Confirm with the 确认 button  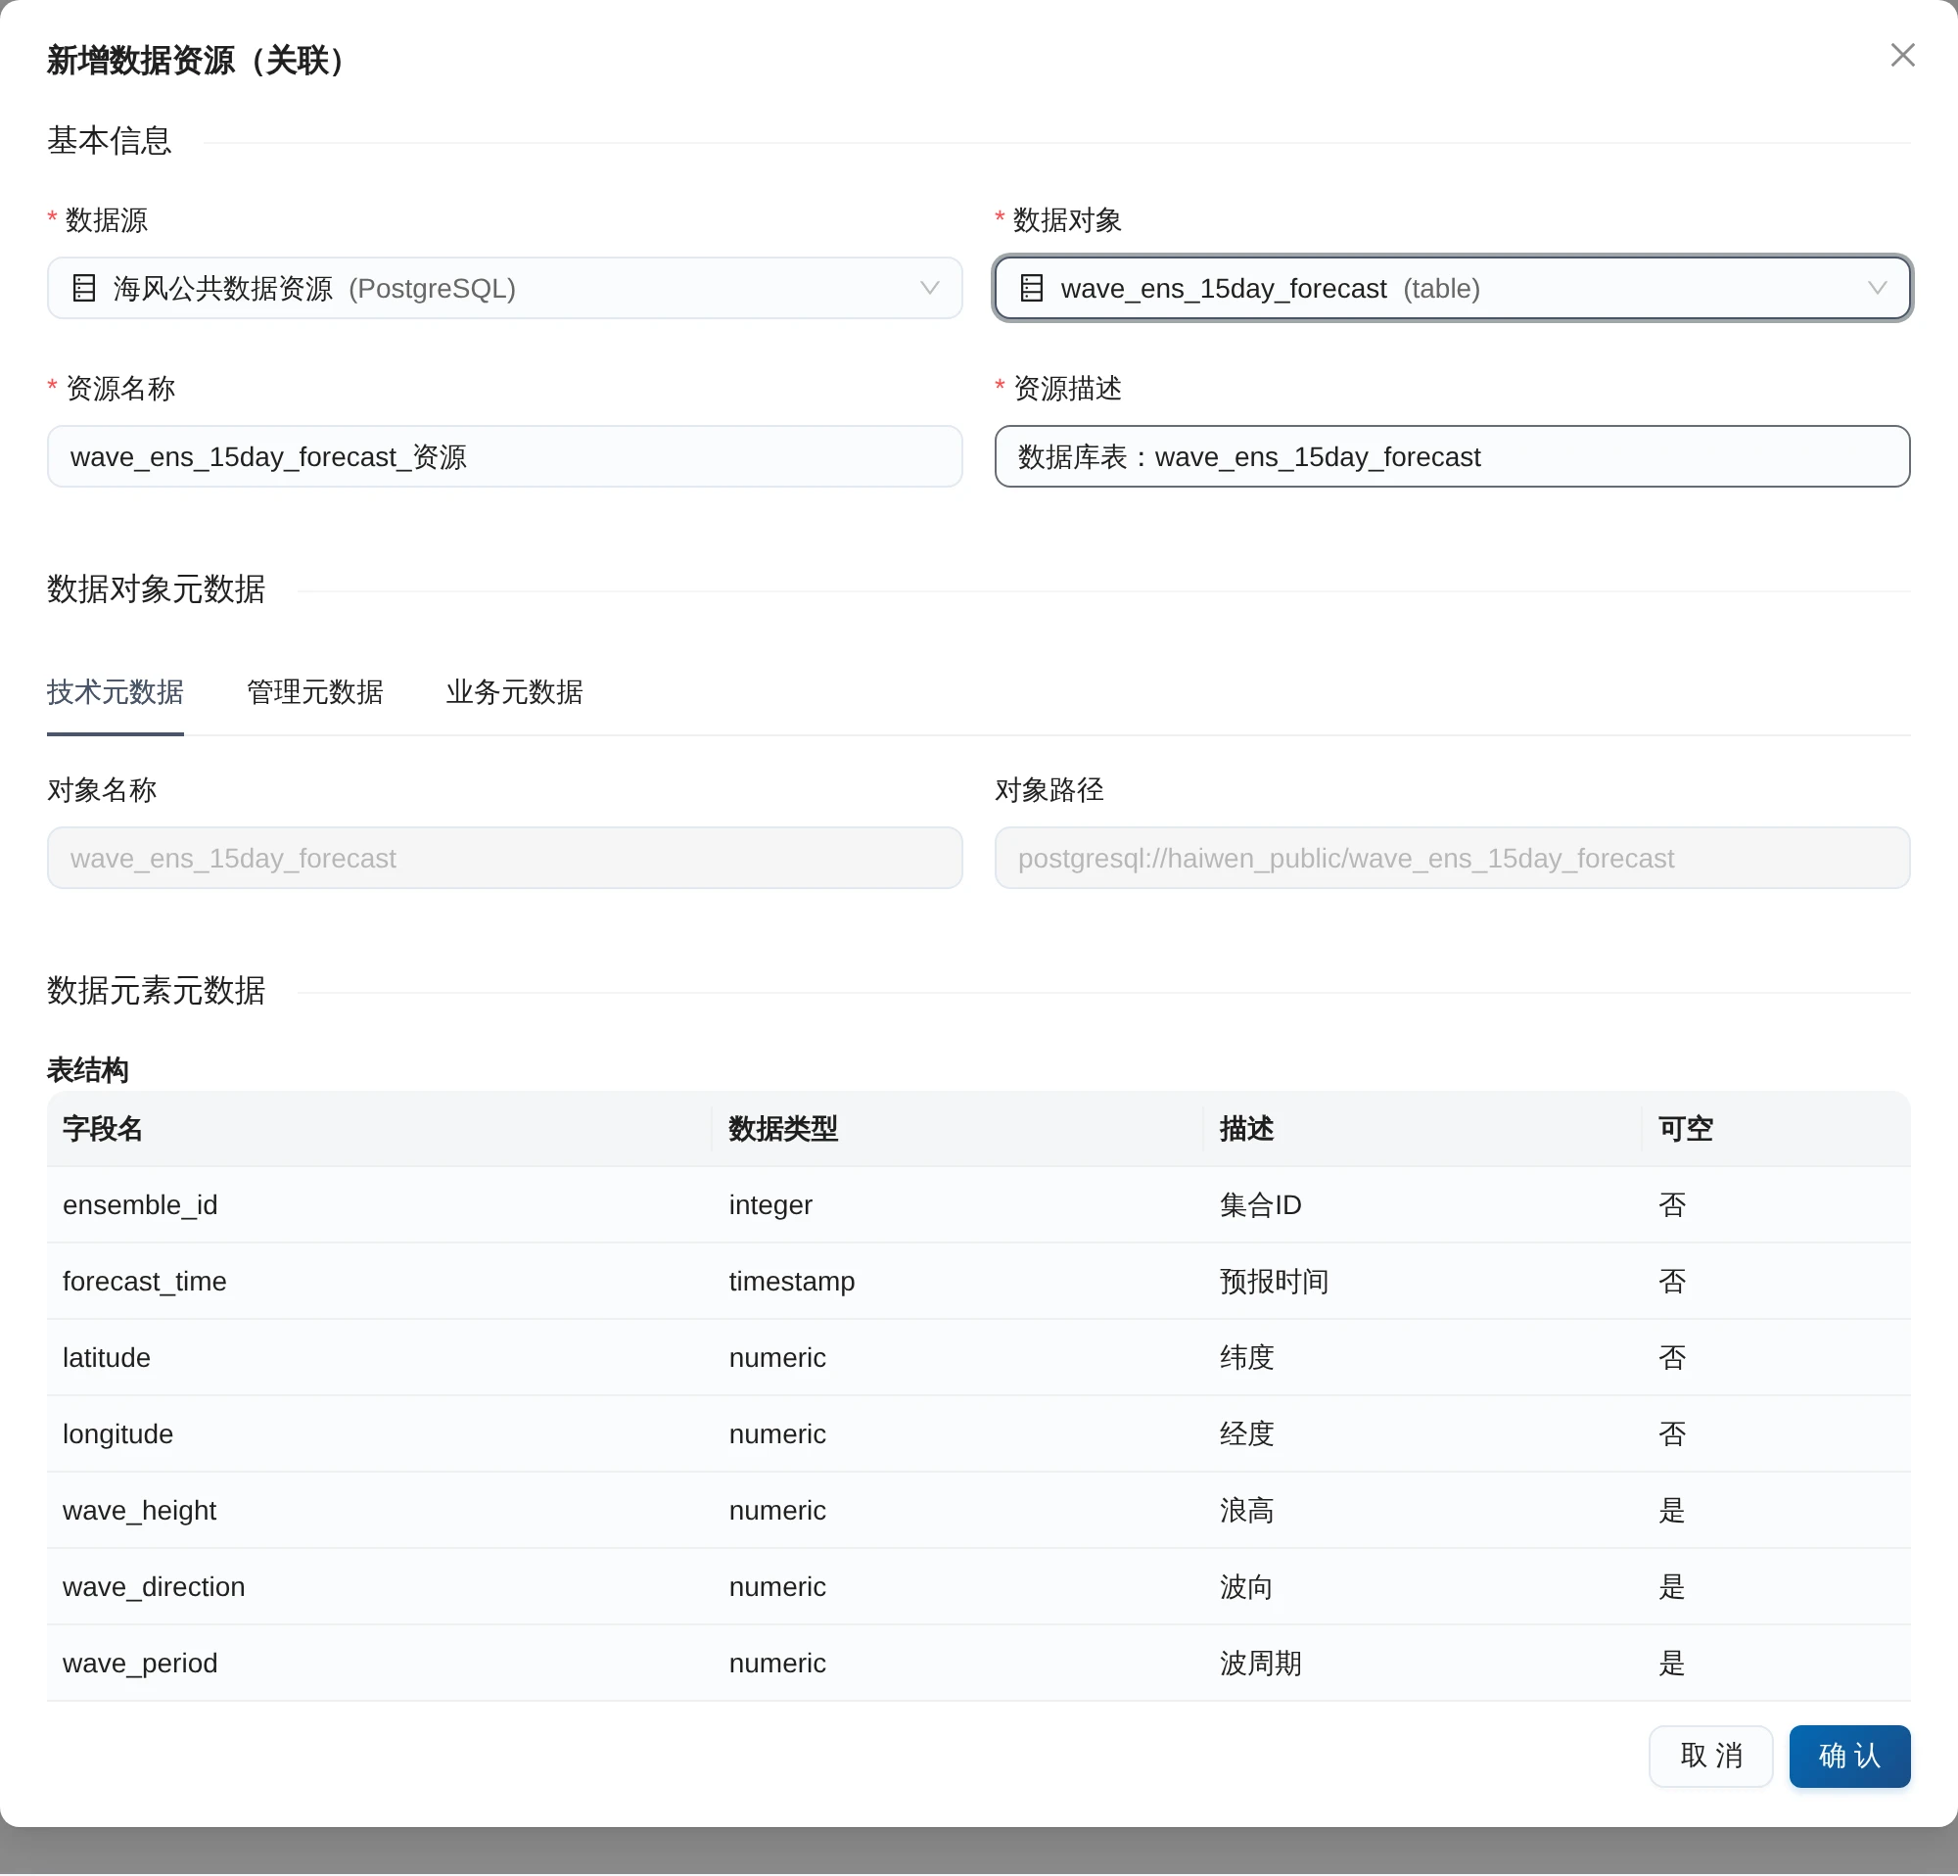[x=1849, y=1757]
